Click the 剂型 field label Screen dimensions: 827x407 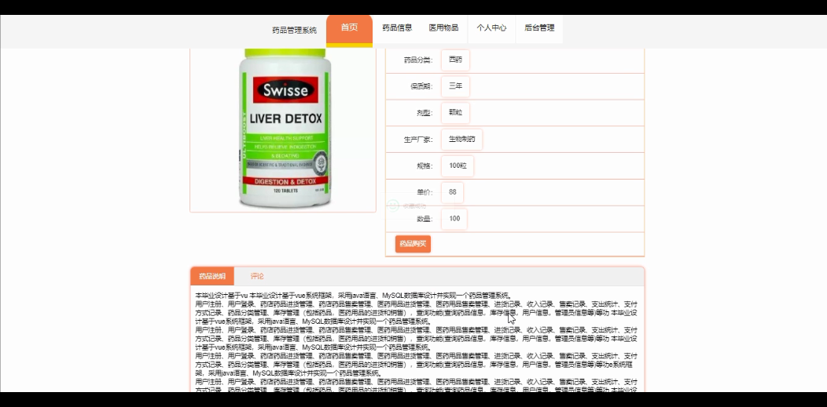click(425, 113)
